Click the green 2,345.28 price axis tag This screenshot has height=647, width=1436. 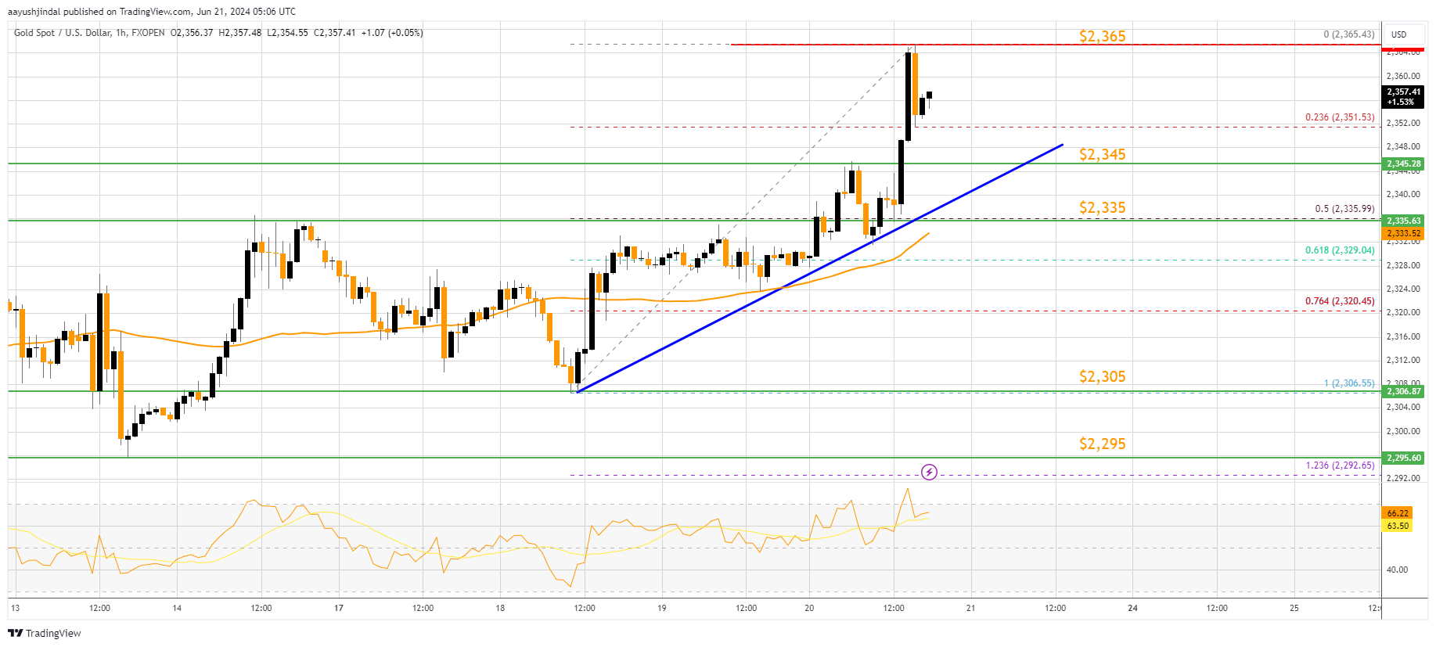(1403, 164)
